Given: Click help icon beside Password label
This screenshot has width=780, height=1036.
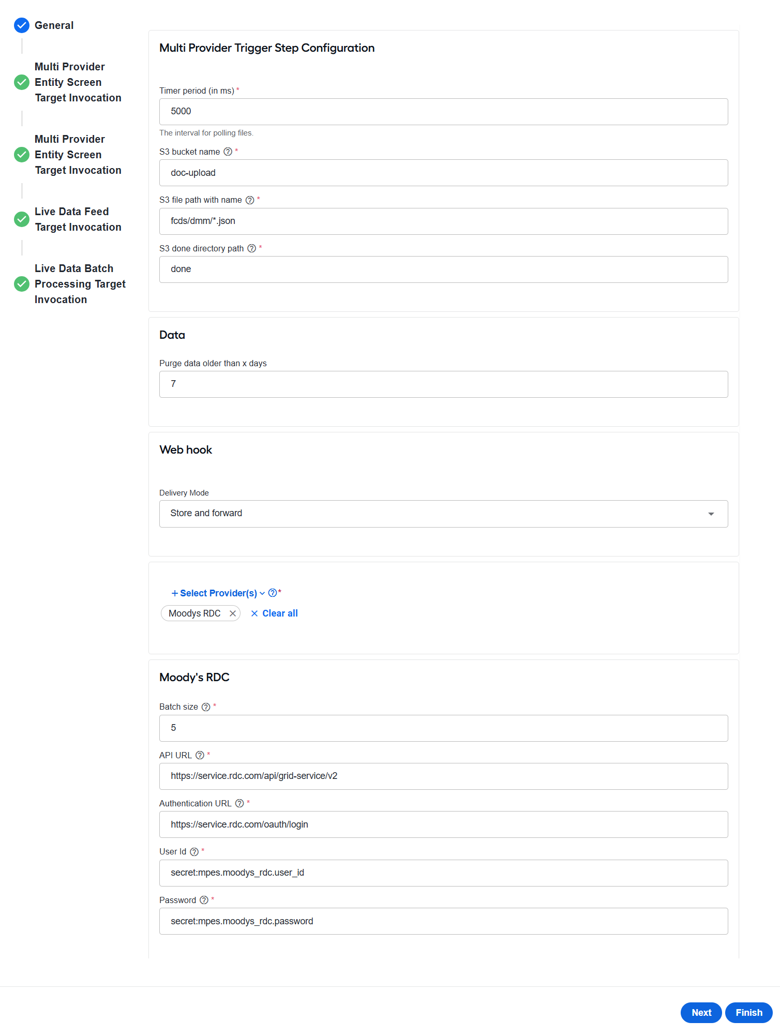Looking at the screenshot, I should click(204, 900).
